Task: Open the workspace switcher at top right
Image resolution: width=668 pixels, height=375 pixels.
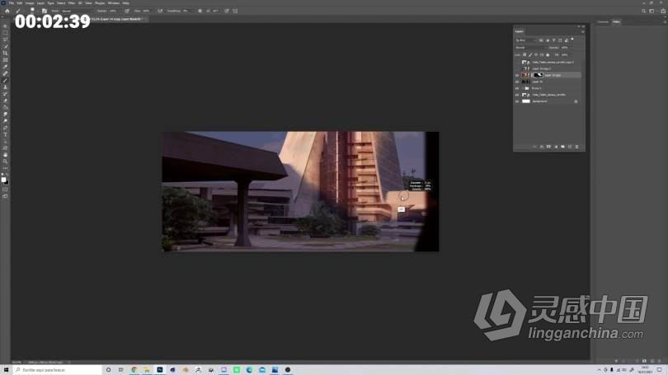Action: coord(652,11)
